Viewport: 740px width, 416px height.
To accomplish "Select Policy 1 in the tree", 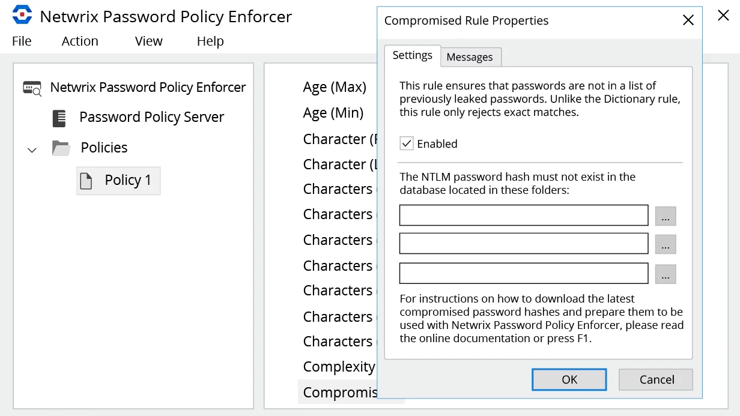I will coord(118,181).
